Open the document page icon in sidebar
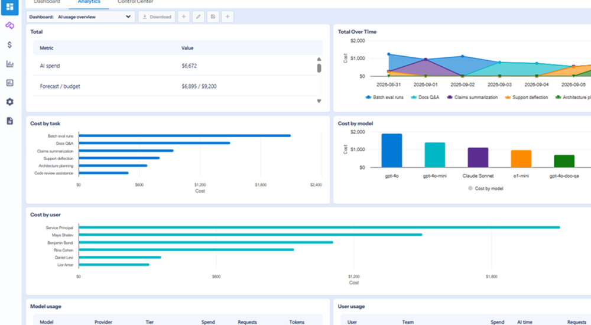The height and width of the screenshot is (325, 591). [10, 121]
